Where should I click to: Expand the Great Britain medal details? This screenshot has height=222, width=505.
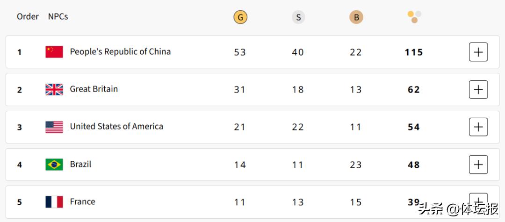(x=478, y=89)
